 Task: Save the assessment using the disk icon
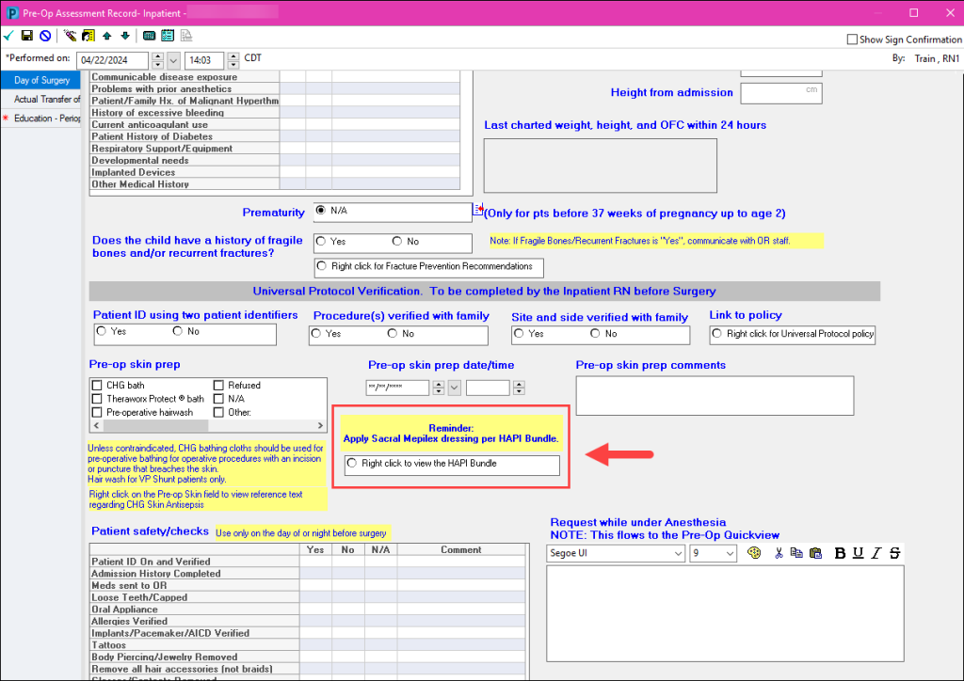click(x=25, y=35)
